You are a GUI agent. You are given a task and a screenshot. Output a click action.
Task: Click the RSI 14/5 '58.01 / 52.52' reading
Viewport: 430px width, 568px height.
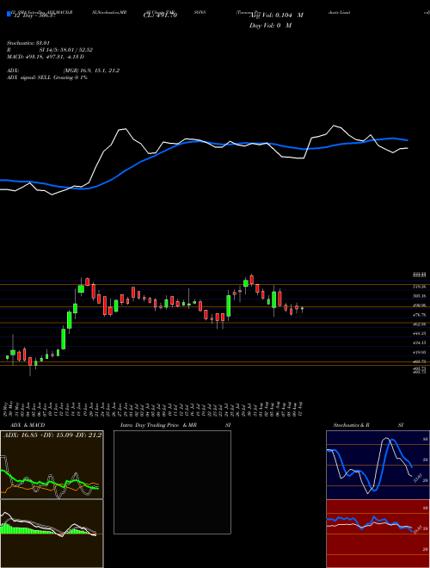(x=76, y=50)
